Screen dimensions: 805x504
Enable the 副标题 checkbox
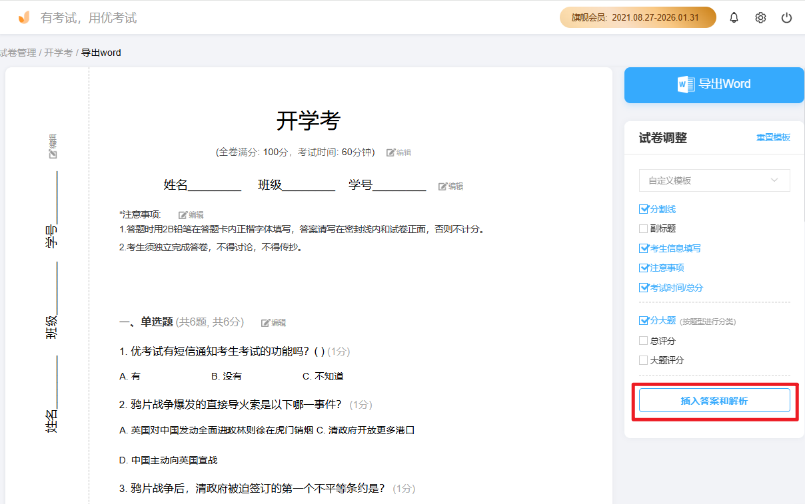(644, 228)
